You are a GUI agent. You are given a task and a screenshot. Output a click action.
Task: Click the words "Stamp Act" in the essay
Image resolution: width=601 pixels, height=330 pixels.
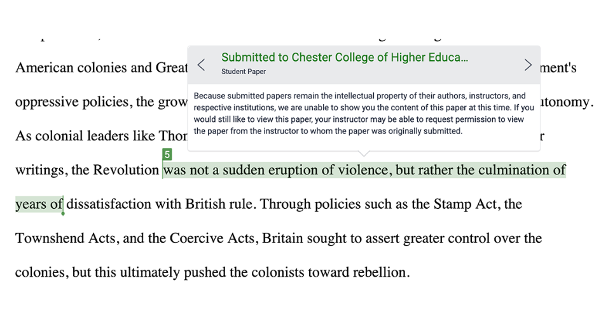point(461,204)
